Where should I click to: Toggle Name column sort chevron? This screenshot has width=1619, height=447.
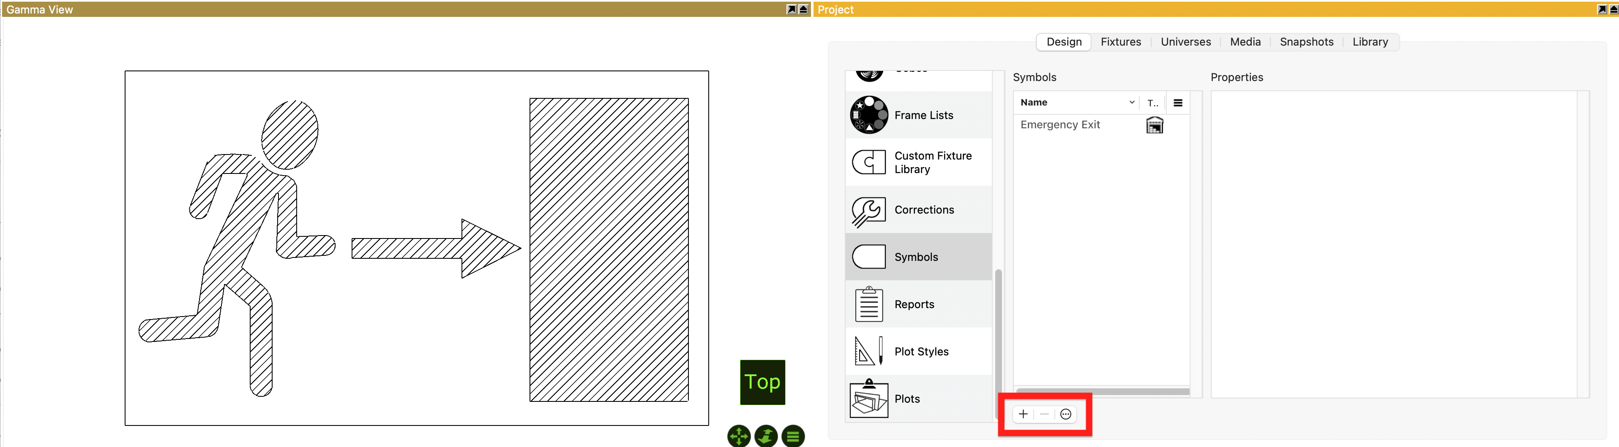pyautogui.click(x=1131, y=102)
